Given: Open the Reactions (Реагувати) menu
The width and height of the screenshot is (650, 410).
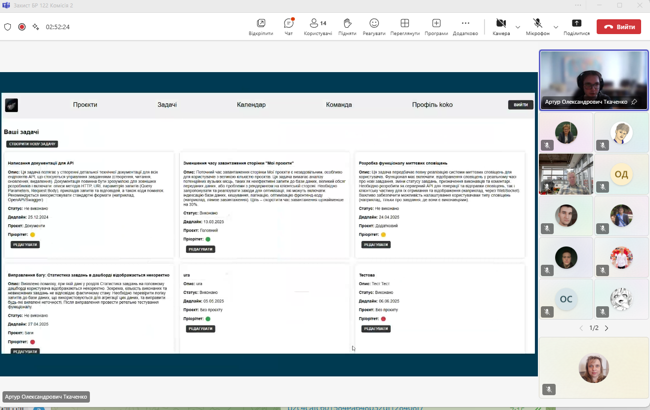Looking at the screenshot, I should point(374,27).
